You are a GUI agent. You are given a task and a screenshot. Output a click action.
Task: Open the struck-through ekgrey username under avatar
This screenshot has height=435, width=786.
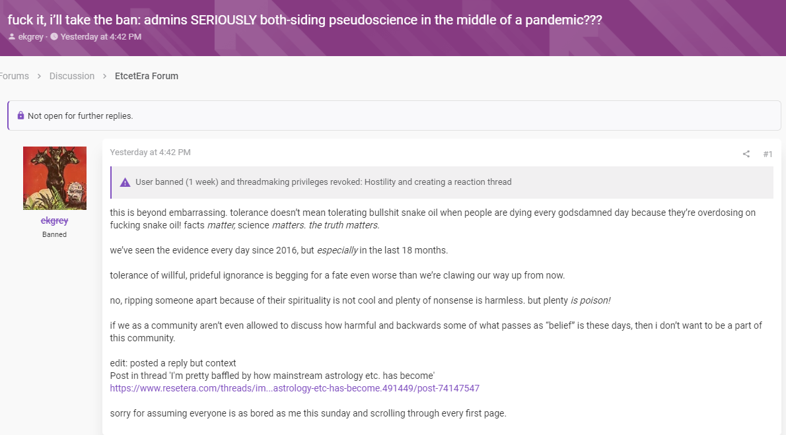point(55,220)
